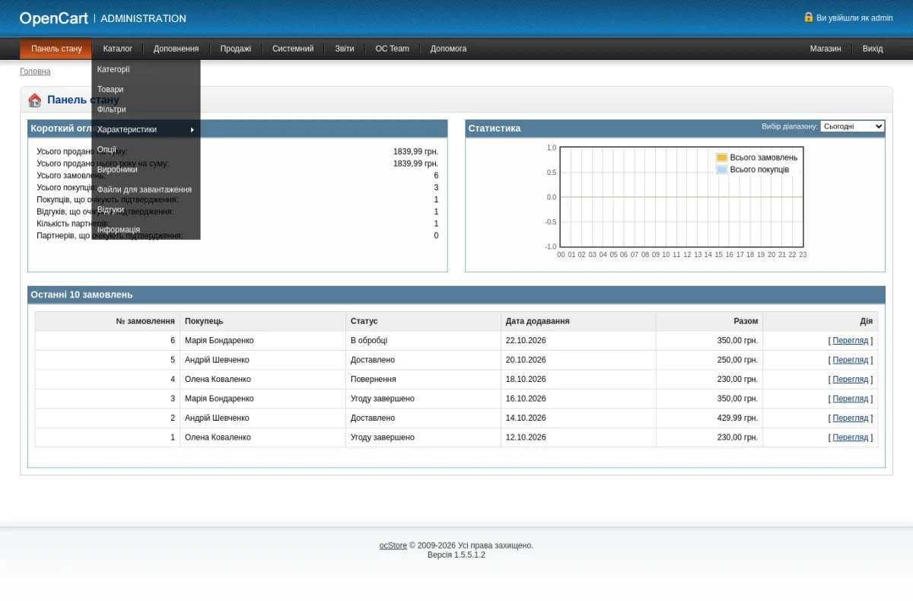Open the OC Team menu

[x=393, y=49]
